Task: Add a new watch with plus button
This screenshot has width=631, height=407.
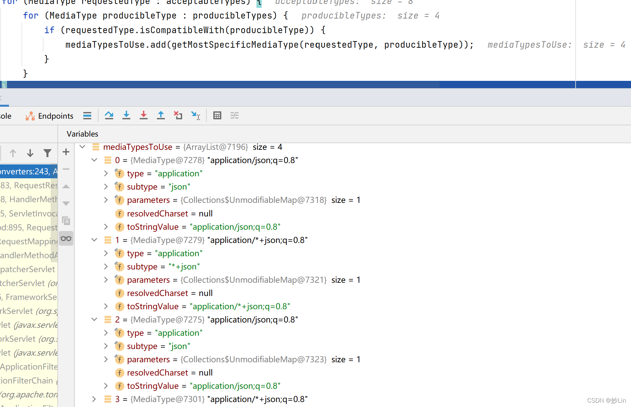Action: click(x=66, y=152)
